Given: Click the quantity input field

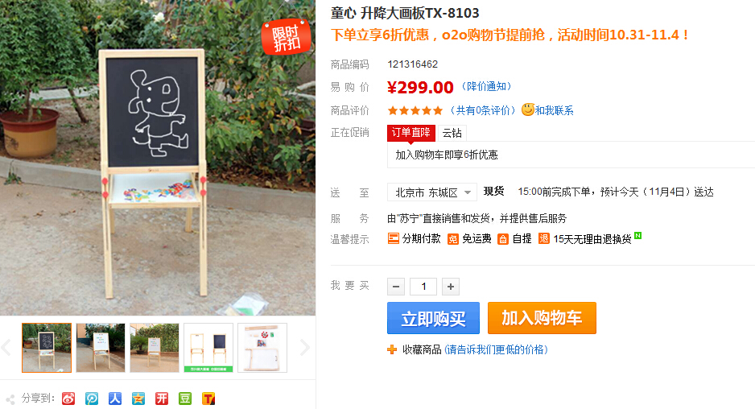Looking at the screenshot, I should (423, 287).
